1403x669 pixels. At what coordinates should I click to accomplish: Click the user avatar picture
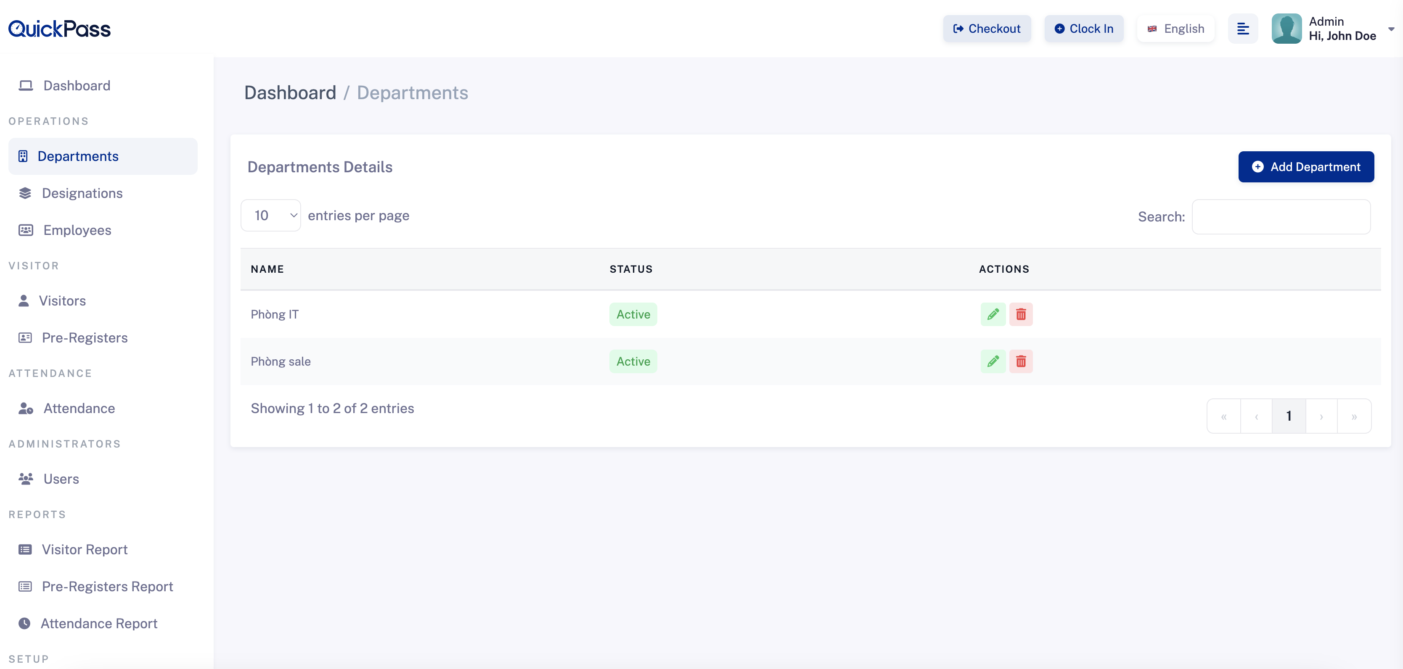1286,29
